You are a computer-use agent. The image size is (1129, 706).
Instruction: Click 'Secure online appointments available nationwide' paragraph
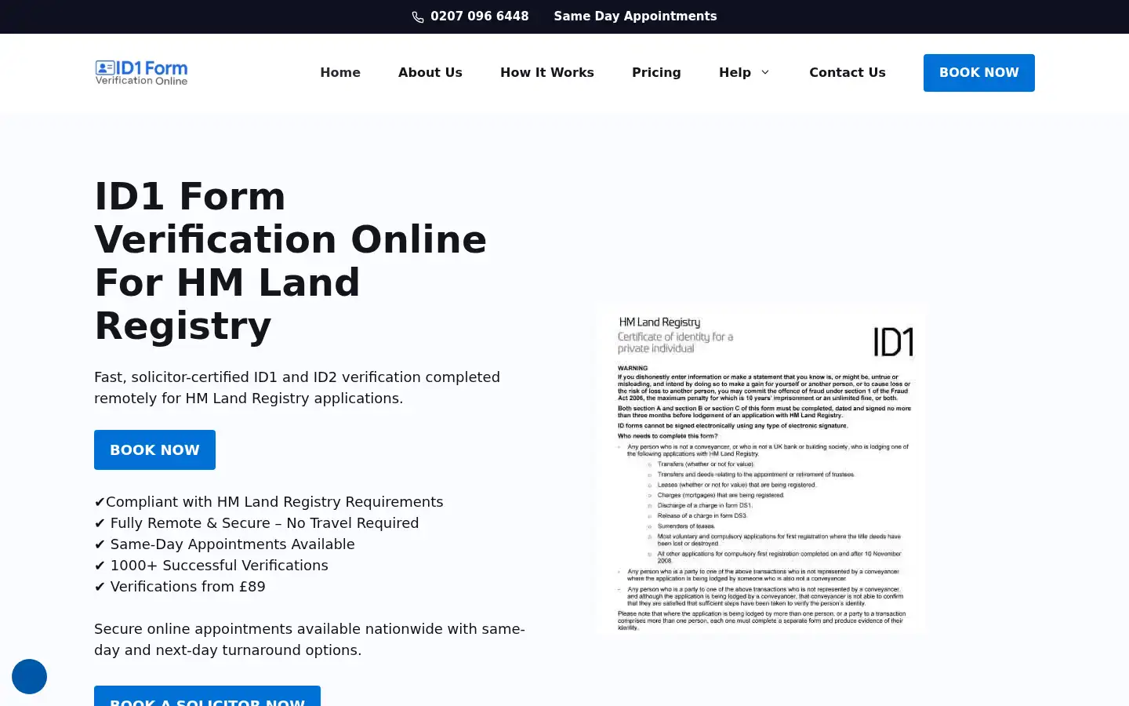coord(310,639)
